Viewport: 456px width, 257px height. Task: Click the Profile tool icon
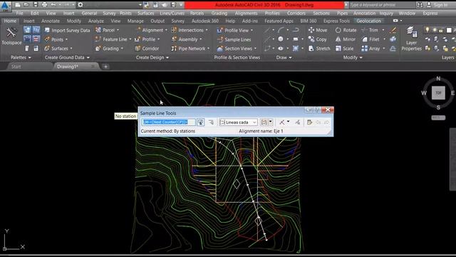[x=138, y=39]
